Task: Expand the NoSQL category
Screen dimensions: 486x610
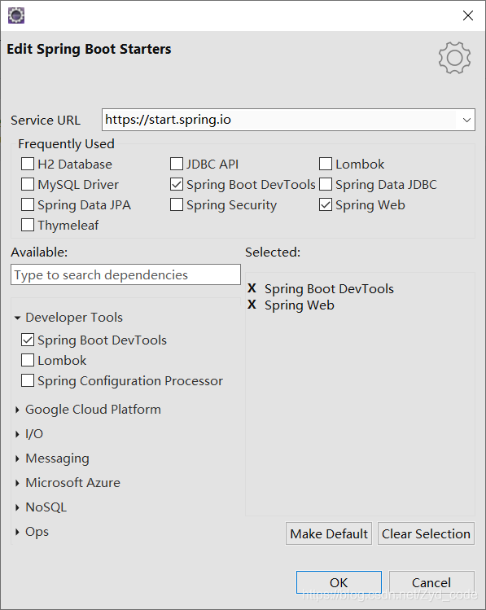Action: pos(17,507)
